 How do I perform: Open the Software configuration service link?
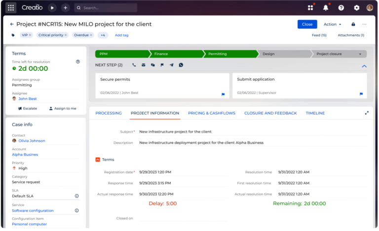33,210
